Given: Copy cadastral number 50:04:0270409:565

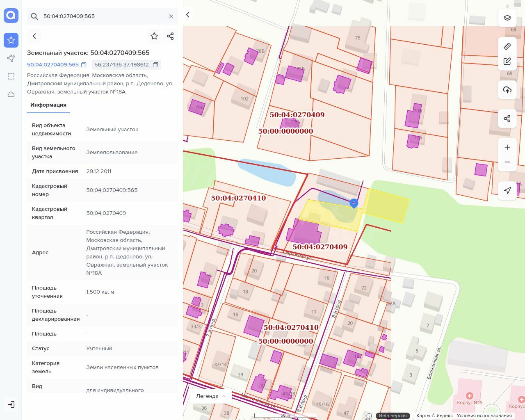Looking at the screenshot, I should [84, 65].
